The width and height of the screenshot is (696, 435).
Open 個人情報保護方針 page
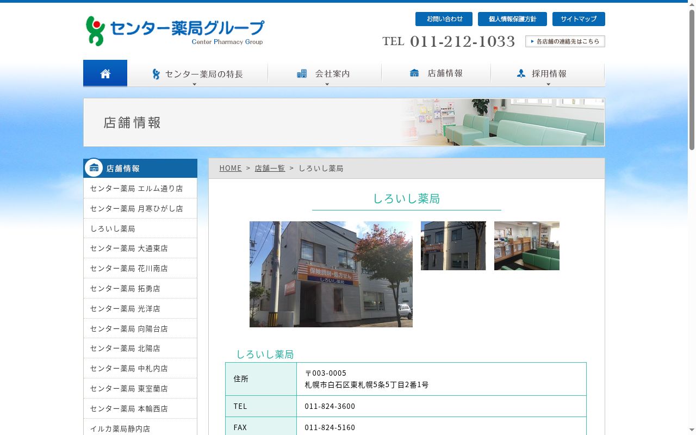[512, 19]
